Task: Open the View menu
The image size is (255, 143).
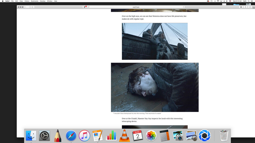Action: [21, 1]
